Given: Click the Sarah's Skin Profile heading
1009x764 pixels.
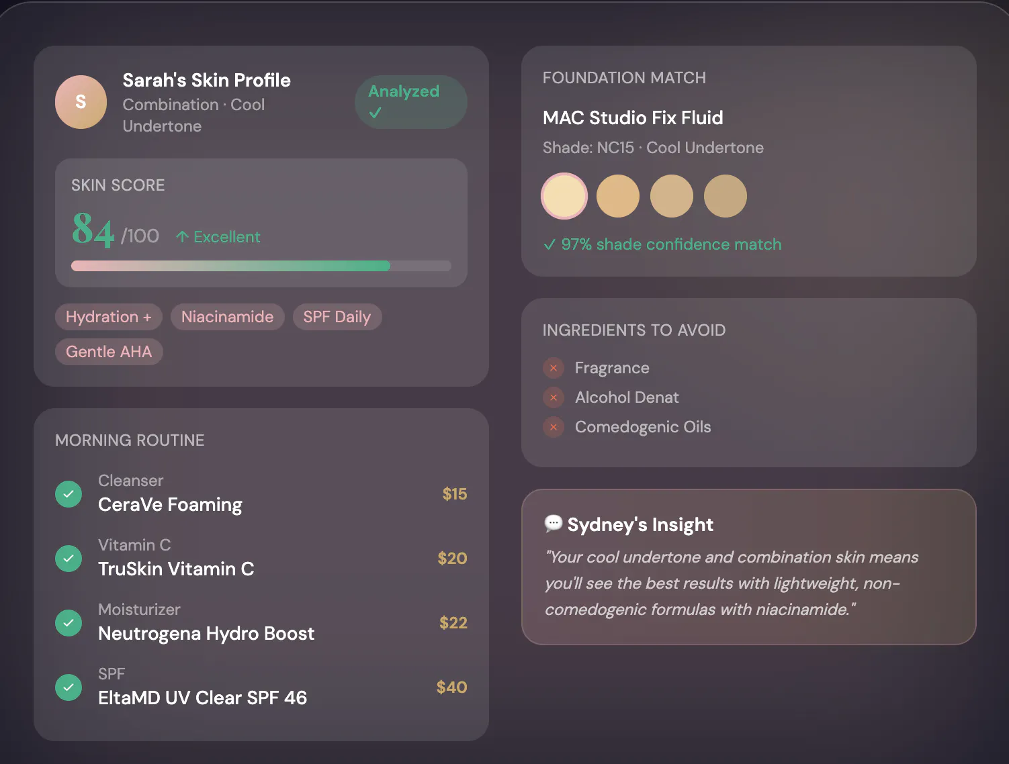Looking at the screenshot, I should (206, 81).
